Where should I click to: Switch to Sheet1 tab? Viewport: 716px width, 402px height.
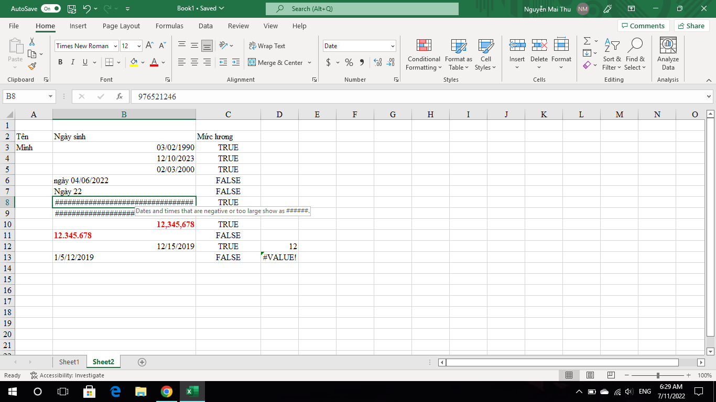[69, 362]
